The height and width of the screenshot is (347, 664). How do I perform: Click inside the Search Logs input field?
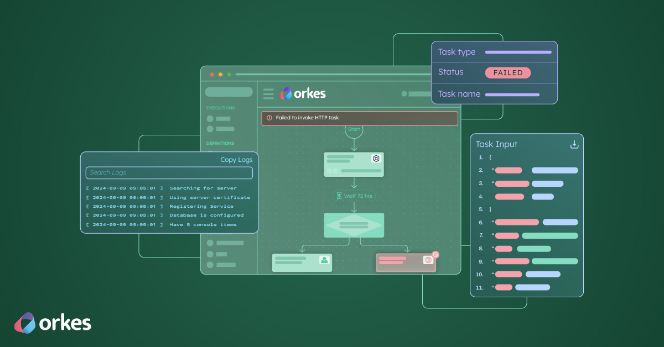pyautogui.click(x=169, y=172)
